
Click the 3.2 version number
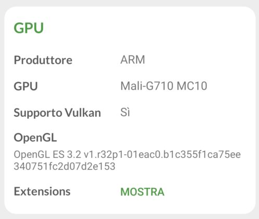click(x=74, y=154)
